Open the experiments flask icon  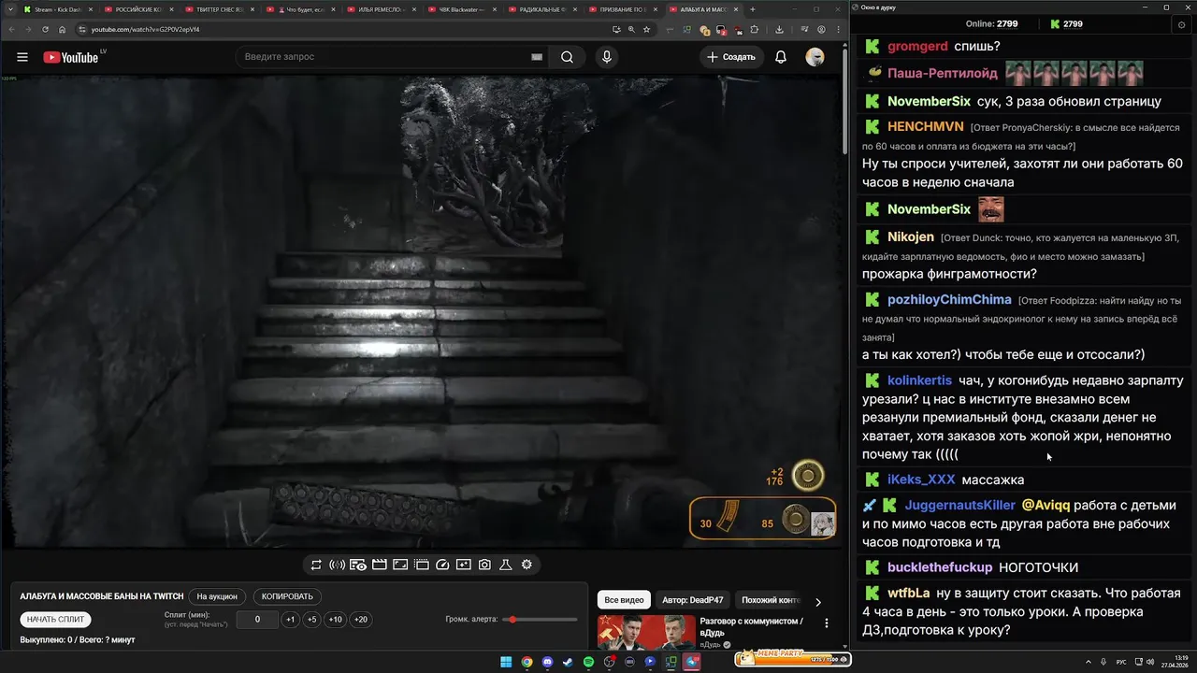tap(506, 565)
